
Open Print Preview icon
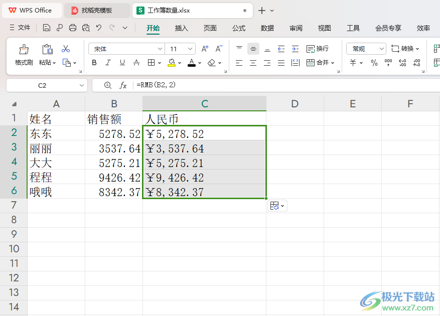point(86,28)
